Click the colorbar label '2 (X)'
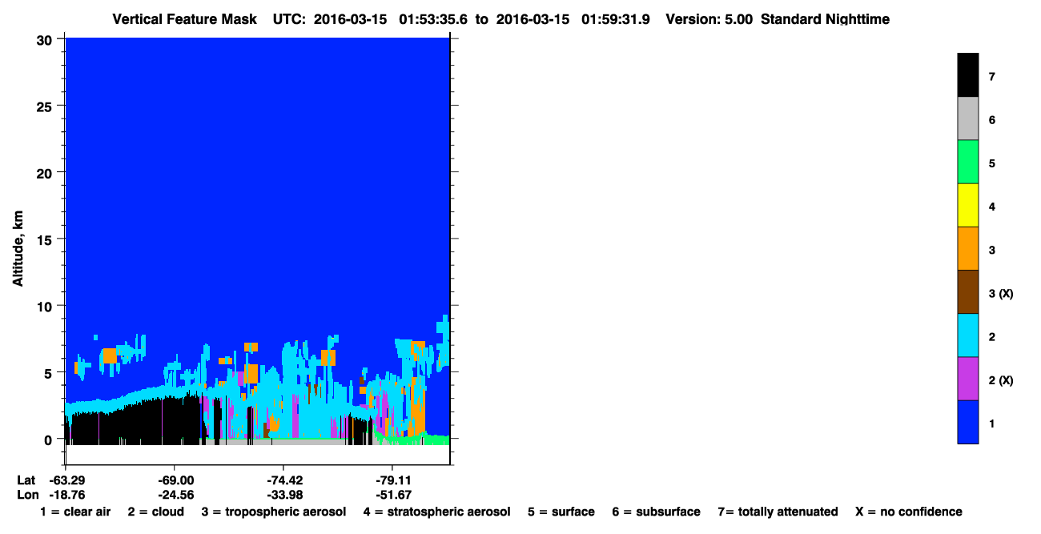The height and width of the screenshot is (534, 1041). (x=1001, y=380)
